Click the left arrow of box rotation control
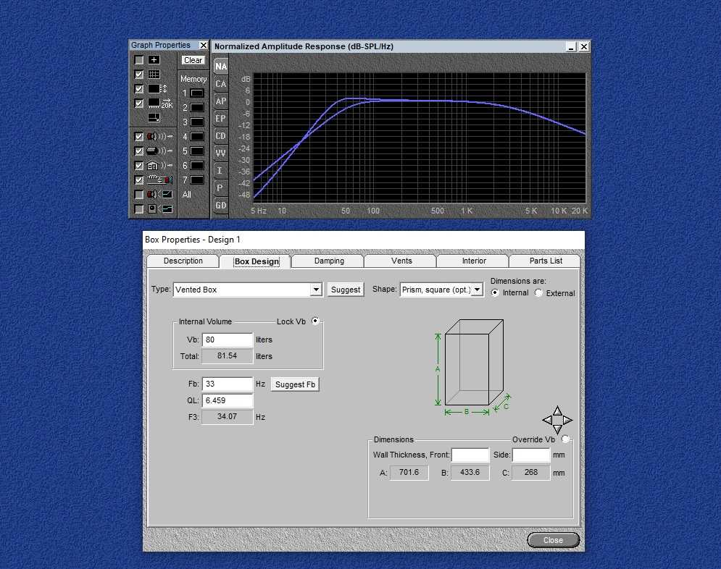Screen dimensions: 721x569 point(547,420)
